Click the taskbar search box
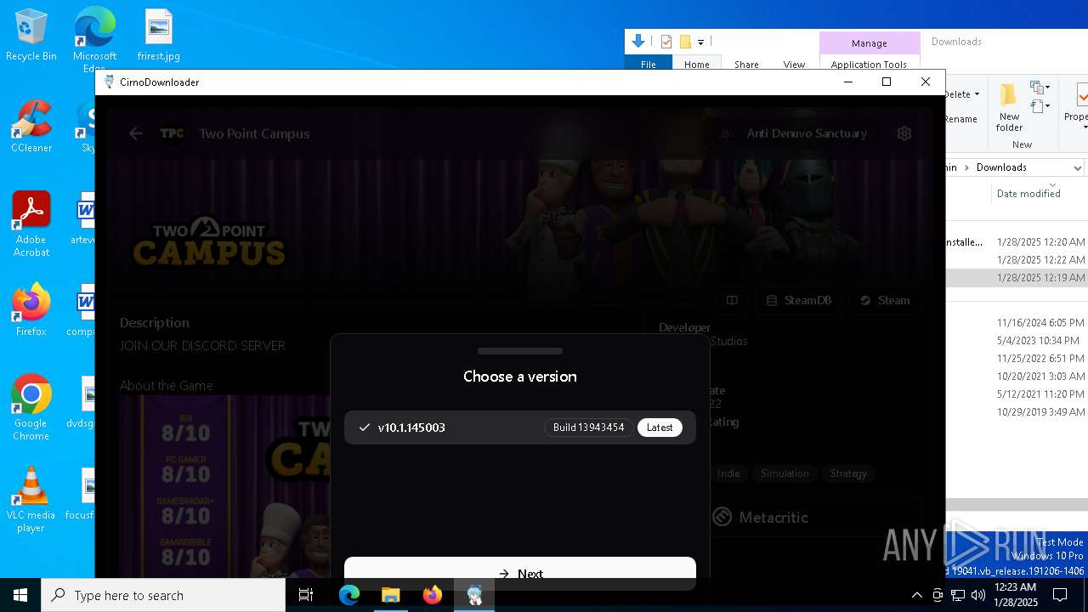 coord(163,595)
